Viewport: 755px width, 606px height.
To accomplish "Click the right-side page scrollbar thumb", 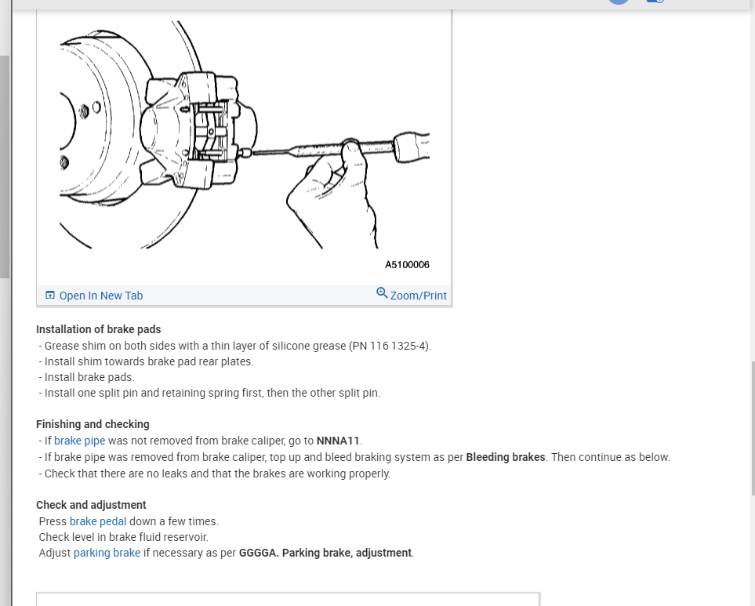I will 753,428.
